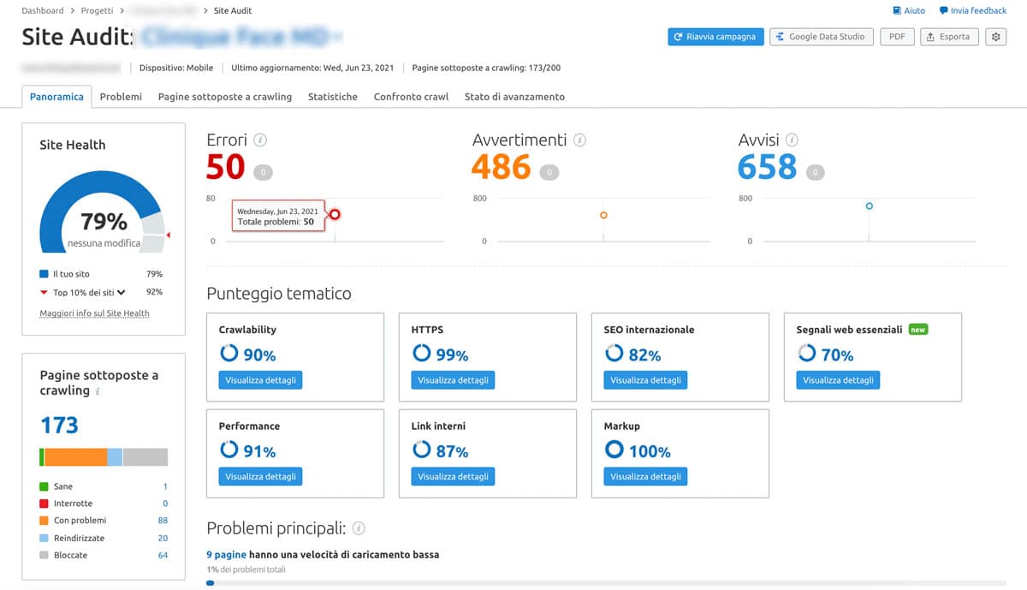Click Visualizza dettagli under Link interni
The width and height of the screenshot is (1027, 590).
pyautogui.click(x=454, y=476)
